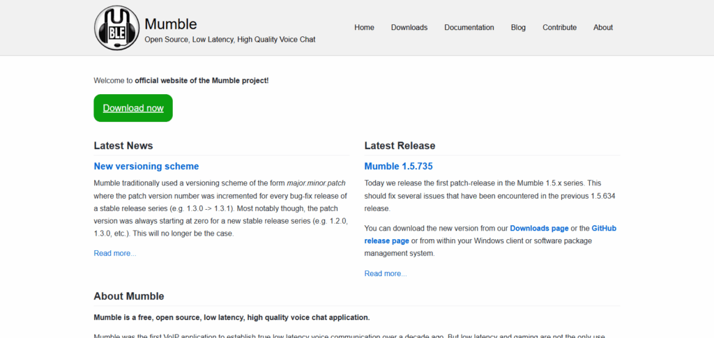Click the Latest Release heading
This screenshot has height=338, width=714.
pos(400,146)
